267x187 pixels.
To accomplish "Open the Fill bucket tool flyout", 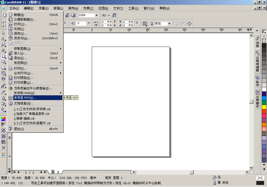I will (x=3, y=104).
